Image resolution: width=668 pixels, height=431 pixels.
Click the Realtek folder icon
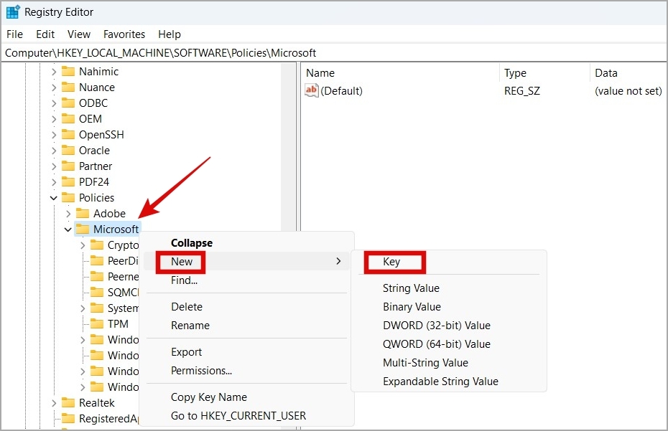tap(68, 402)
